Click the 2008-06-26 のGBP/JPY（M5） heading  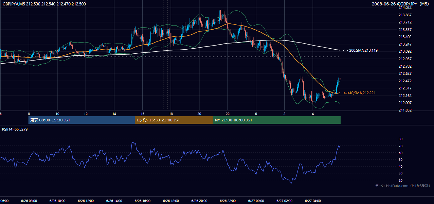pos(401,4)
